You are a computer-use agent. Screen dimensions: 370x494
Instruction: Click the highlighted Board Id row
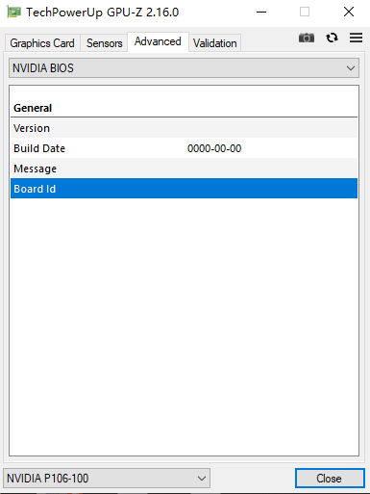pyautogui.click(x=184, y=189)
